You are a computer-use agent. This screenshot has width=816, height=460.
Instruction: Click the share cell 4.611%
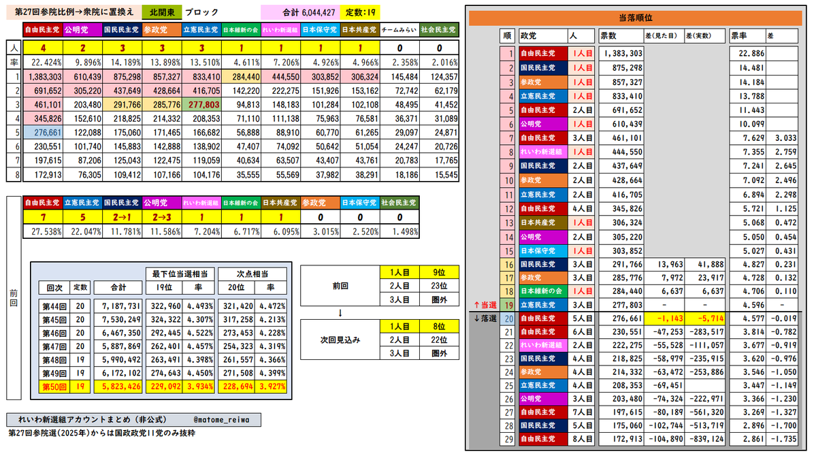point(241,63)
